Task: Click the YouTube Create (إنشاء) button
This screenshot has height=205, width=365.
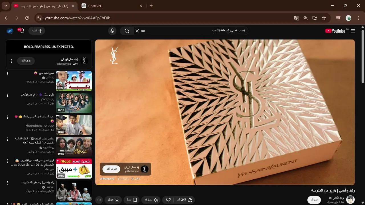Action: [x=36, y=31]
